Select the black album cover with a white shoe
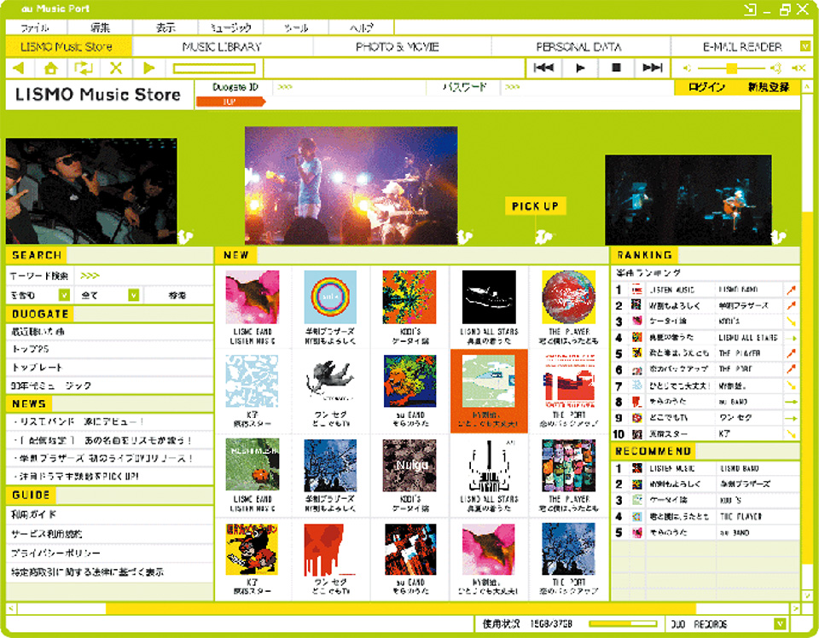Screen dimensions: 819x638 489,297
